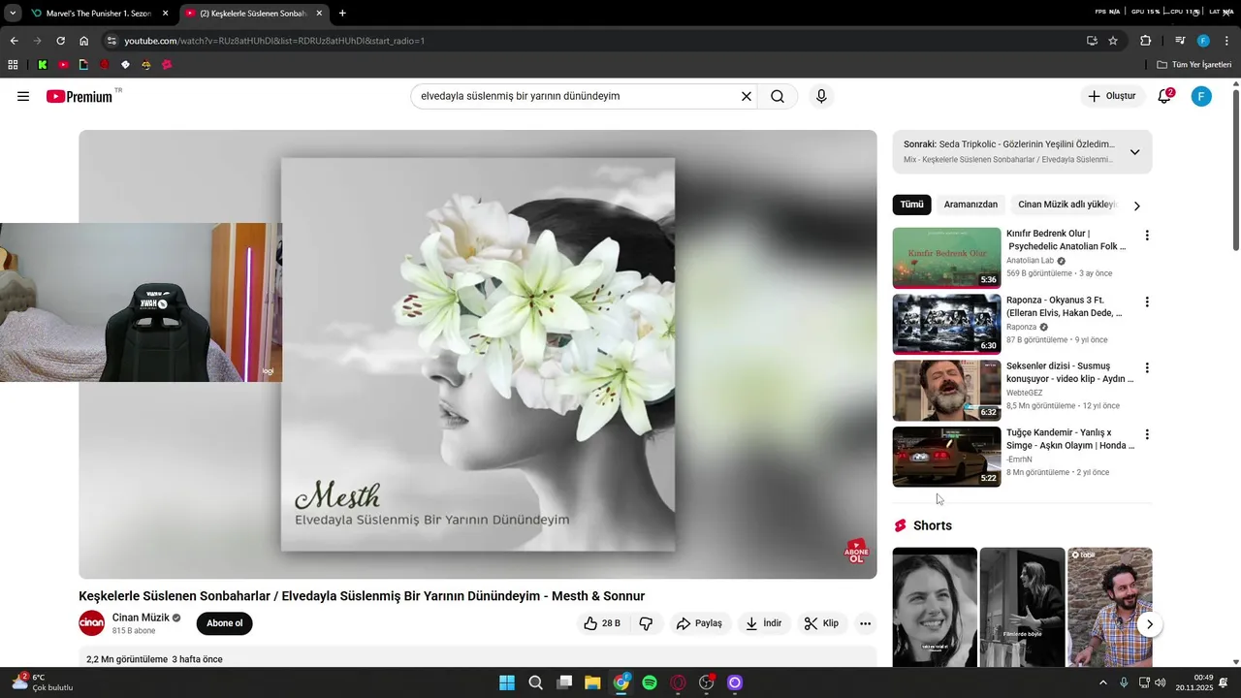Open options for Kınıfır Bedrenk Olur video
Viewport: 1241px width, 698px height.
1147,236
